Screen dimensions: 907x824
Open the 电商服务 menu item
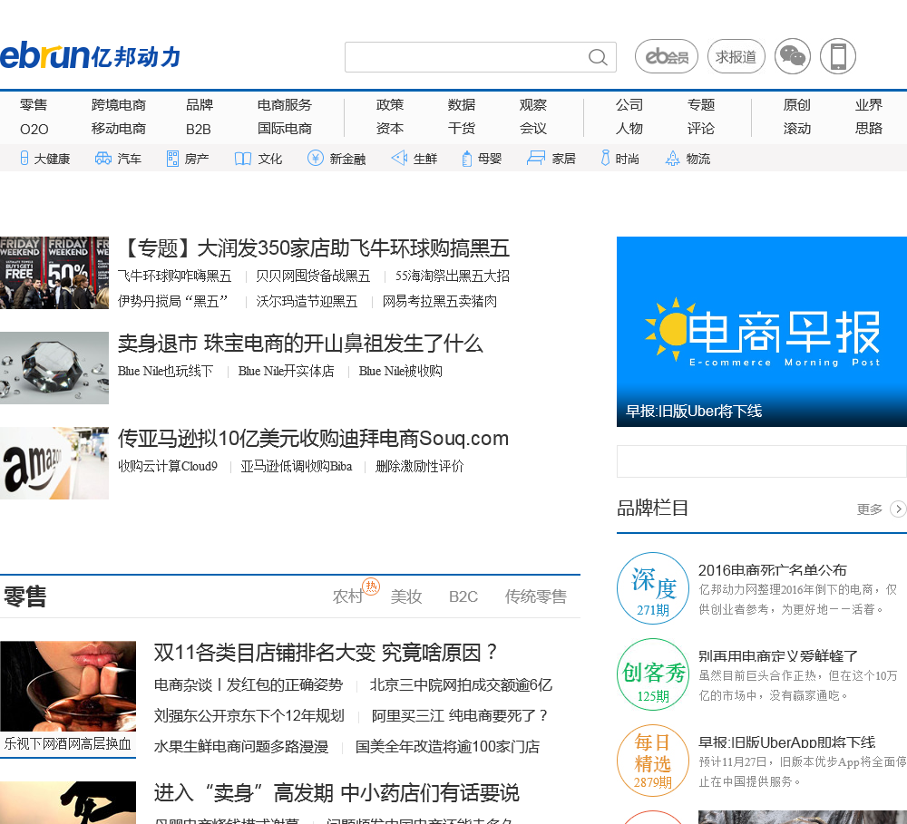tap(285, 104)
